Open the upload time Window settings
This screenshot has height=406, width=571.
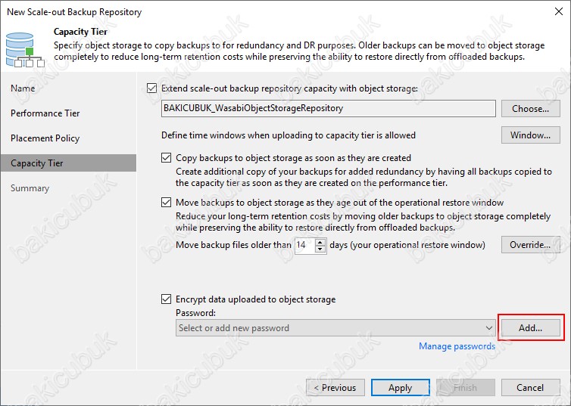coord(531,135)
